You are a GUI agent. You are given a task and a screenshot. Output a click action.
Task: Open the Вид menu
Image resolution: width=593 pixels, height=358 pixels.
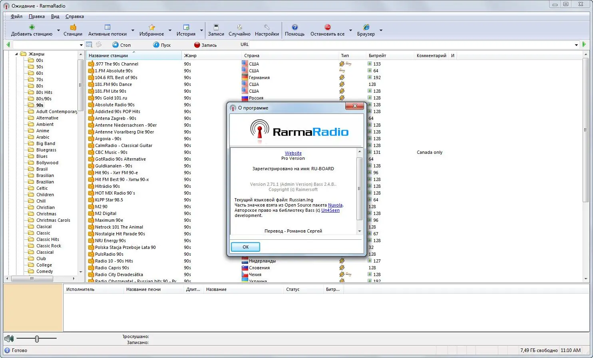click(x=55, y=16)
